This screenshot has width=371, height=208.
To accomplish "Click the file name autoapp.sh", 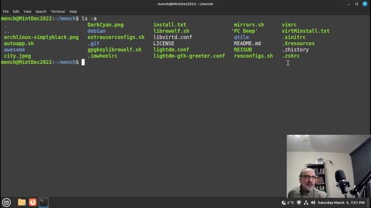I will [x=19, y=43].
